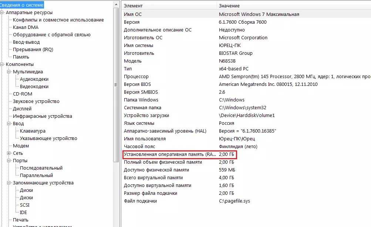The width and height of the screenshot is (371, 227).
Task: Select the Дисплей tree item
Action: coord(22,109)
